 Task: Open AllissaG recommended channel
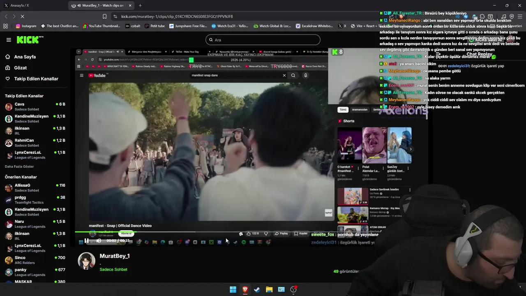(x=35, y=188)
